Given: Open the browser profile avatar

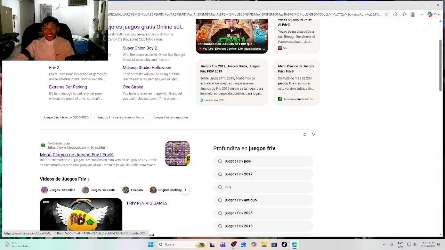Looking at the screenshot, I should click(413, 15).
